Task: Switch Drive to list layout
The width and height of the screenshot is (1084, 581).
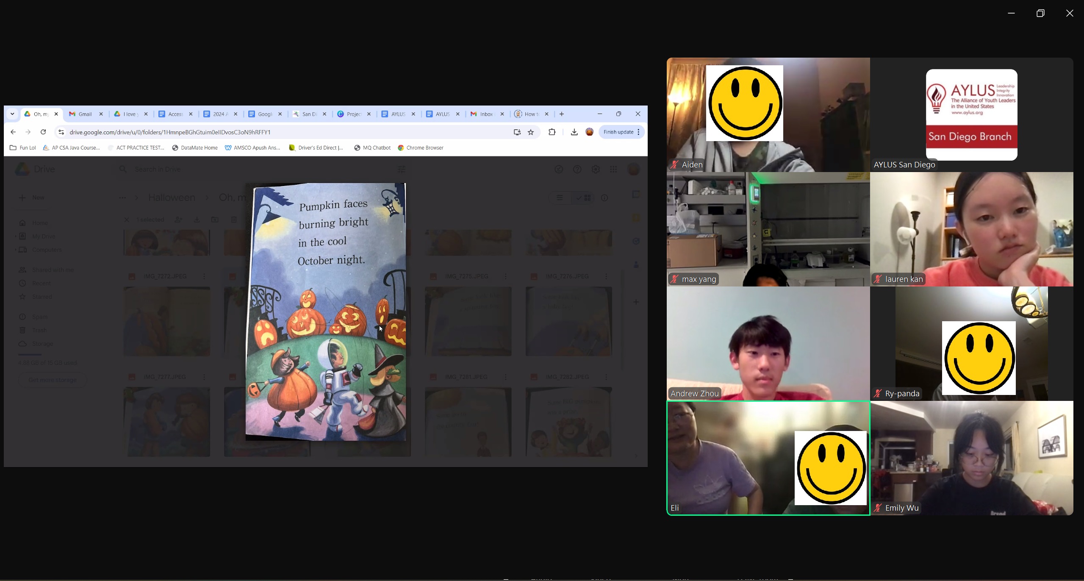Action: tap(560, 197)
